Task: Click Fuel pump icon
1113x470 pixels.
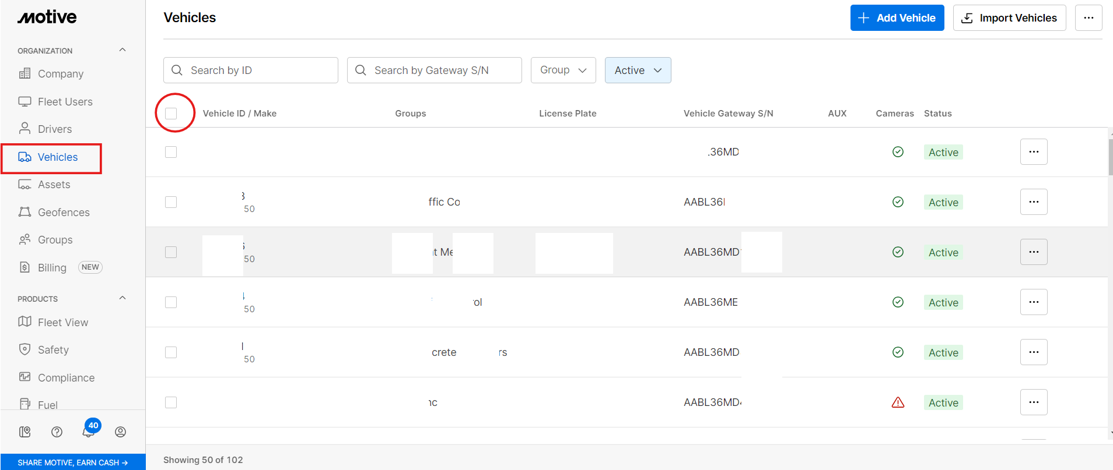Action: pos(24,404)
